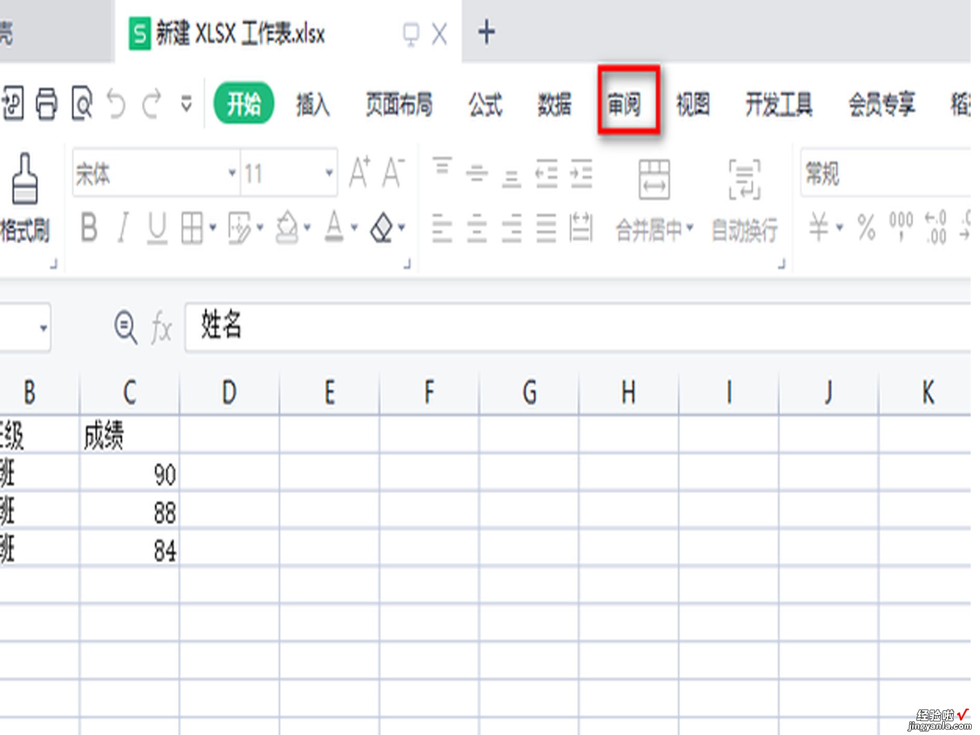The image size is (980, 735).
Task: Decrease font size with A- icon
Action: (393, 172)
